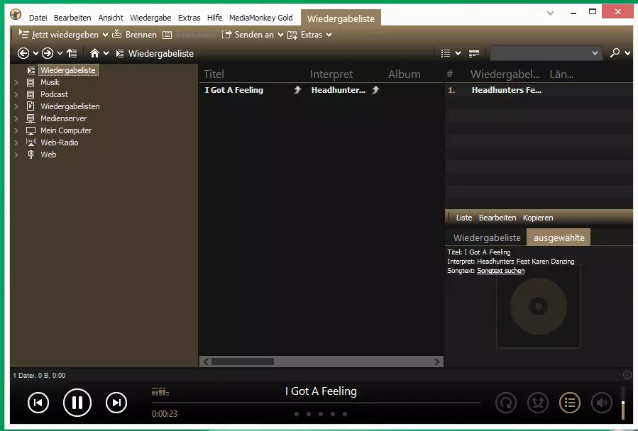
Task: Open the Senden an dropdown arrow
Action: (280, 35)
